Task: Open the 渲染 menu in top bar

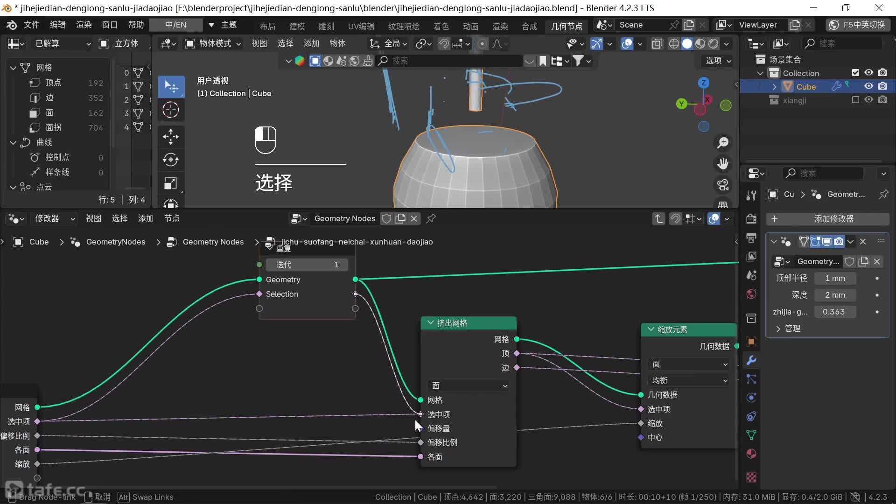Action: click(84, 25)
